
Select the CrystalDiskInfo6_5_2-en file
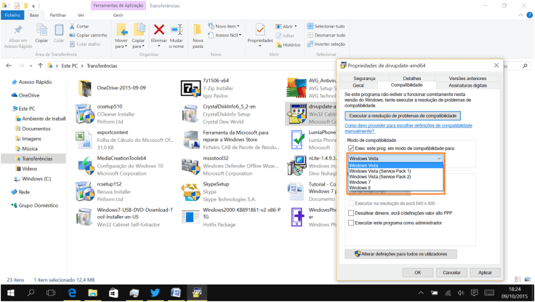tap(190, 114)
